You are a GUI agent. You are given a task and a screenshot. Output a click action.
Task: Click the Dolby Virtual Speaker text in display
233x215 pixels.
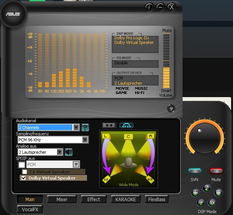click(134, 42)
